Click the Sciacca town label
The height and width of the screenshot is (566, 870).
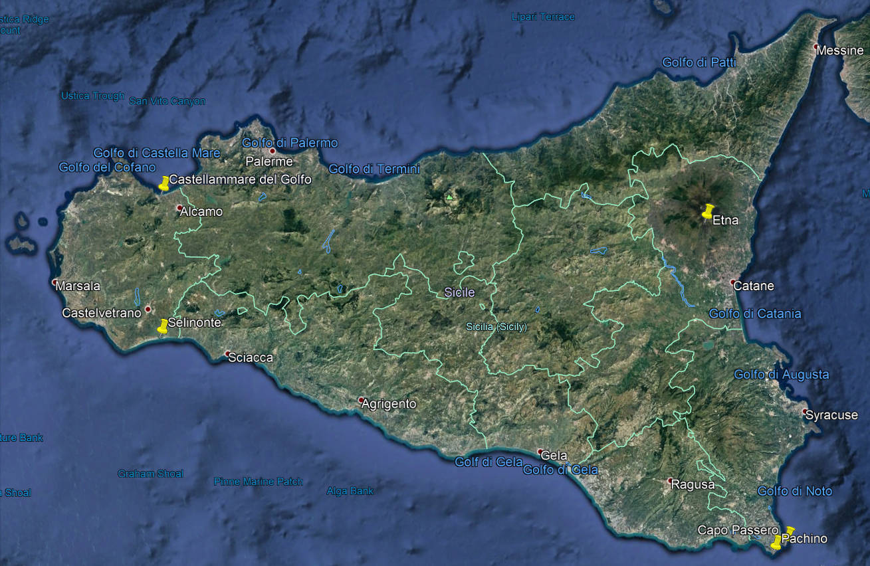(x=251, y=357)
